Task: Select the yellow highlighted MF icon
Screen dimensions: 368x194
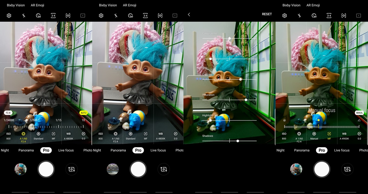Action: pyautogui.click(x=329, y=136)
